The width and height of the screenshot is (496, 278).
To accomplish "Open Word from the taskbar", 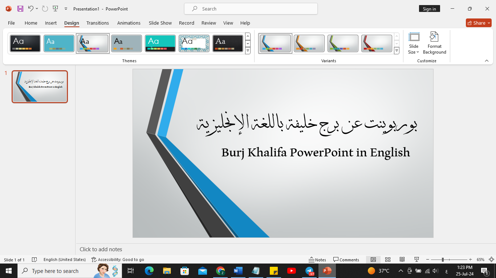I will 238,271.
